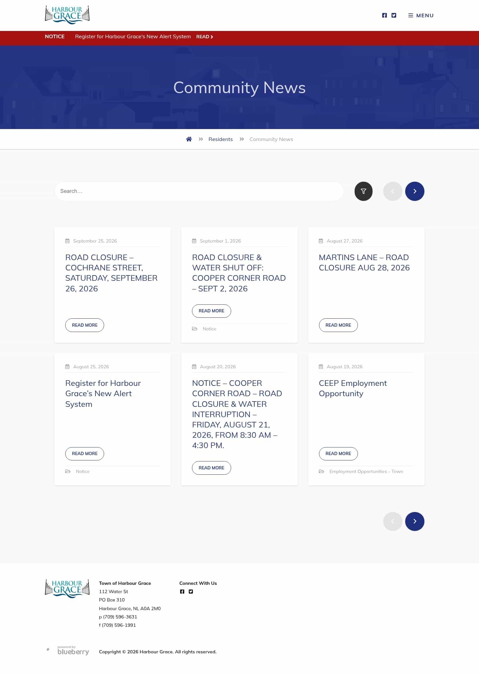This screenshot has height=674, width=479.
Task: Open the Martins Lane road closure headline
Action: pos(364,262)
